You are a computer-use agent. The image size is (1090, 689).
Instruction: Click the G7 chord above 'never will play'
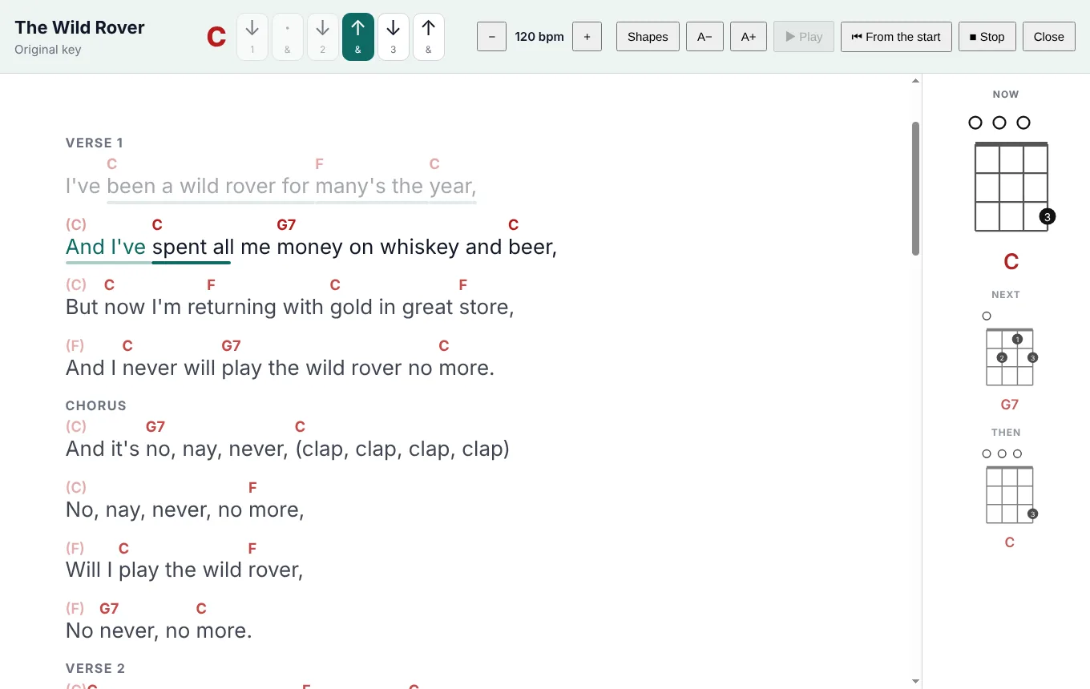231,346
